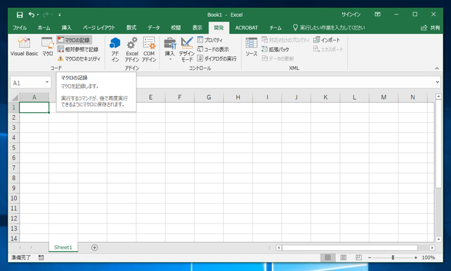Add a new sheet with plus button
This screenshot has height=271, width=451.
coord(94,247)
